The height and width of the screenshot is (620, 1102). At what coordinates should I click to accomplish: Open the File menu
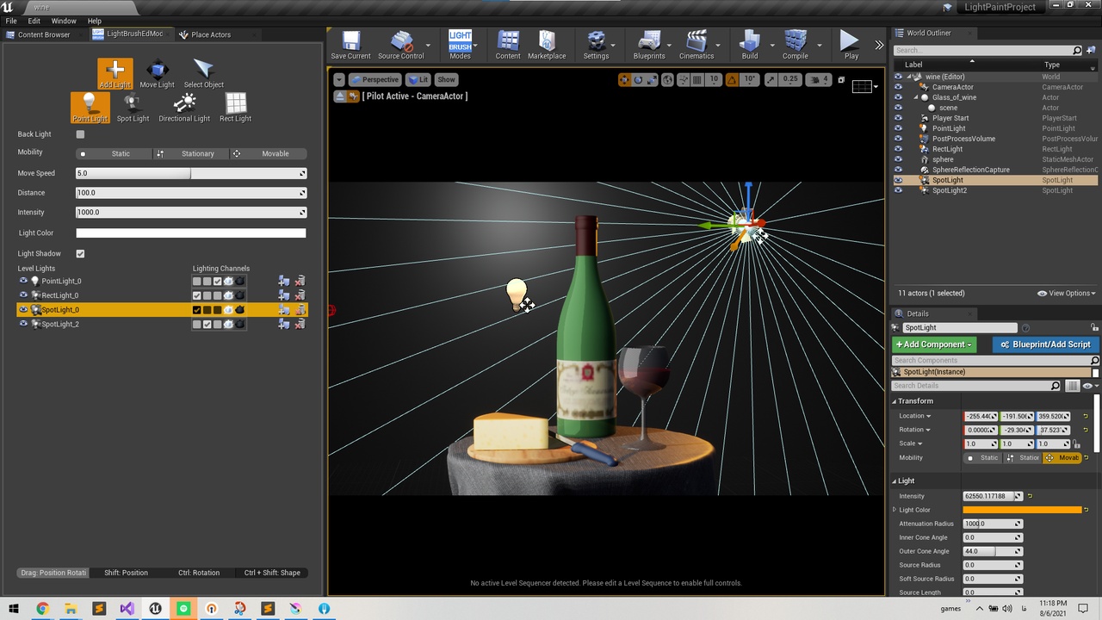click(11, 21)
